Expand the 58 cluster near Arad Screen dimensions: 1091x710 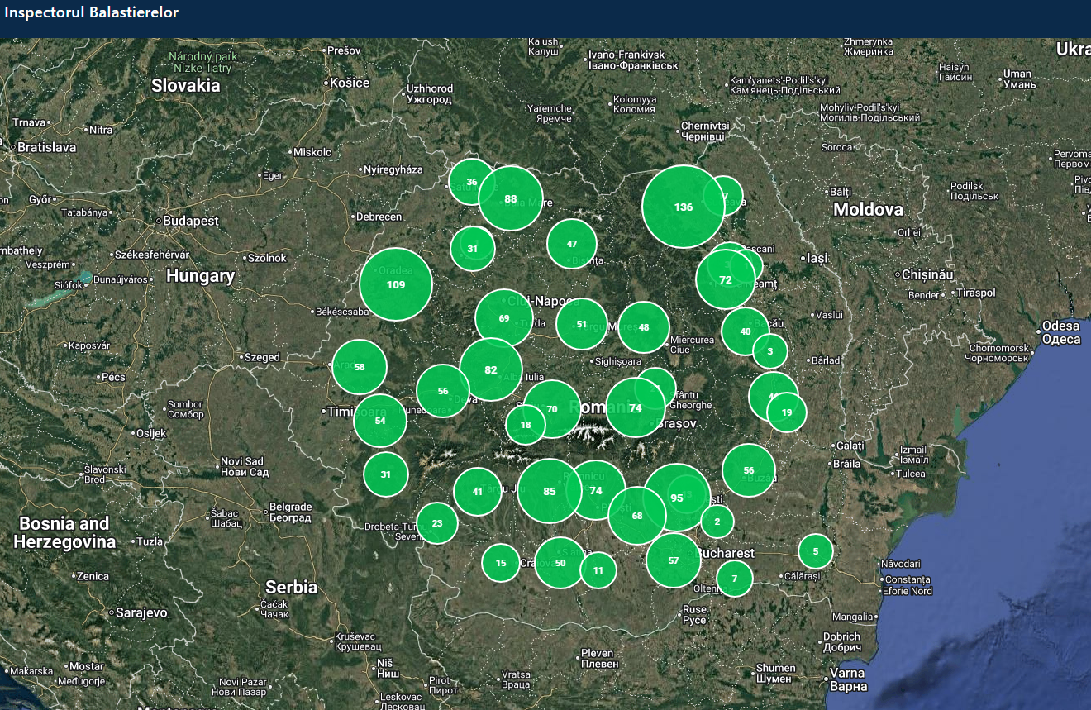pyautogui.click(x=360, y=366)
